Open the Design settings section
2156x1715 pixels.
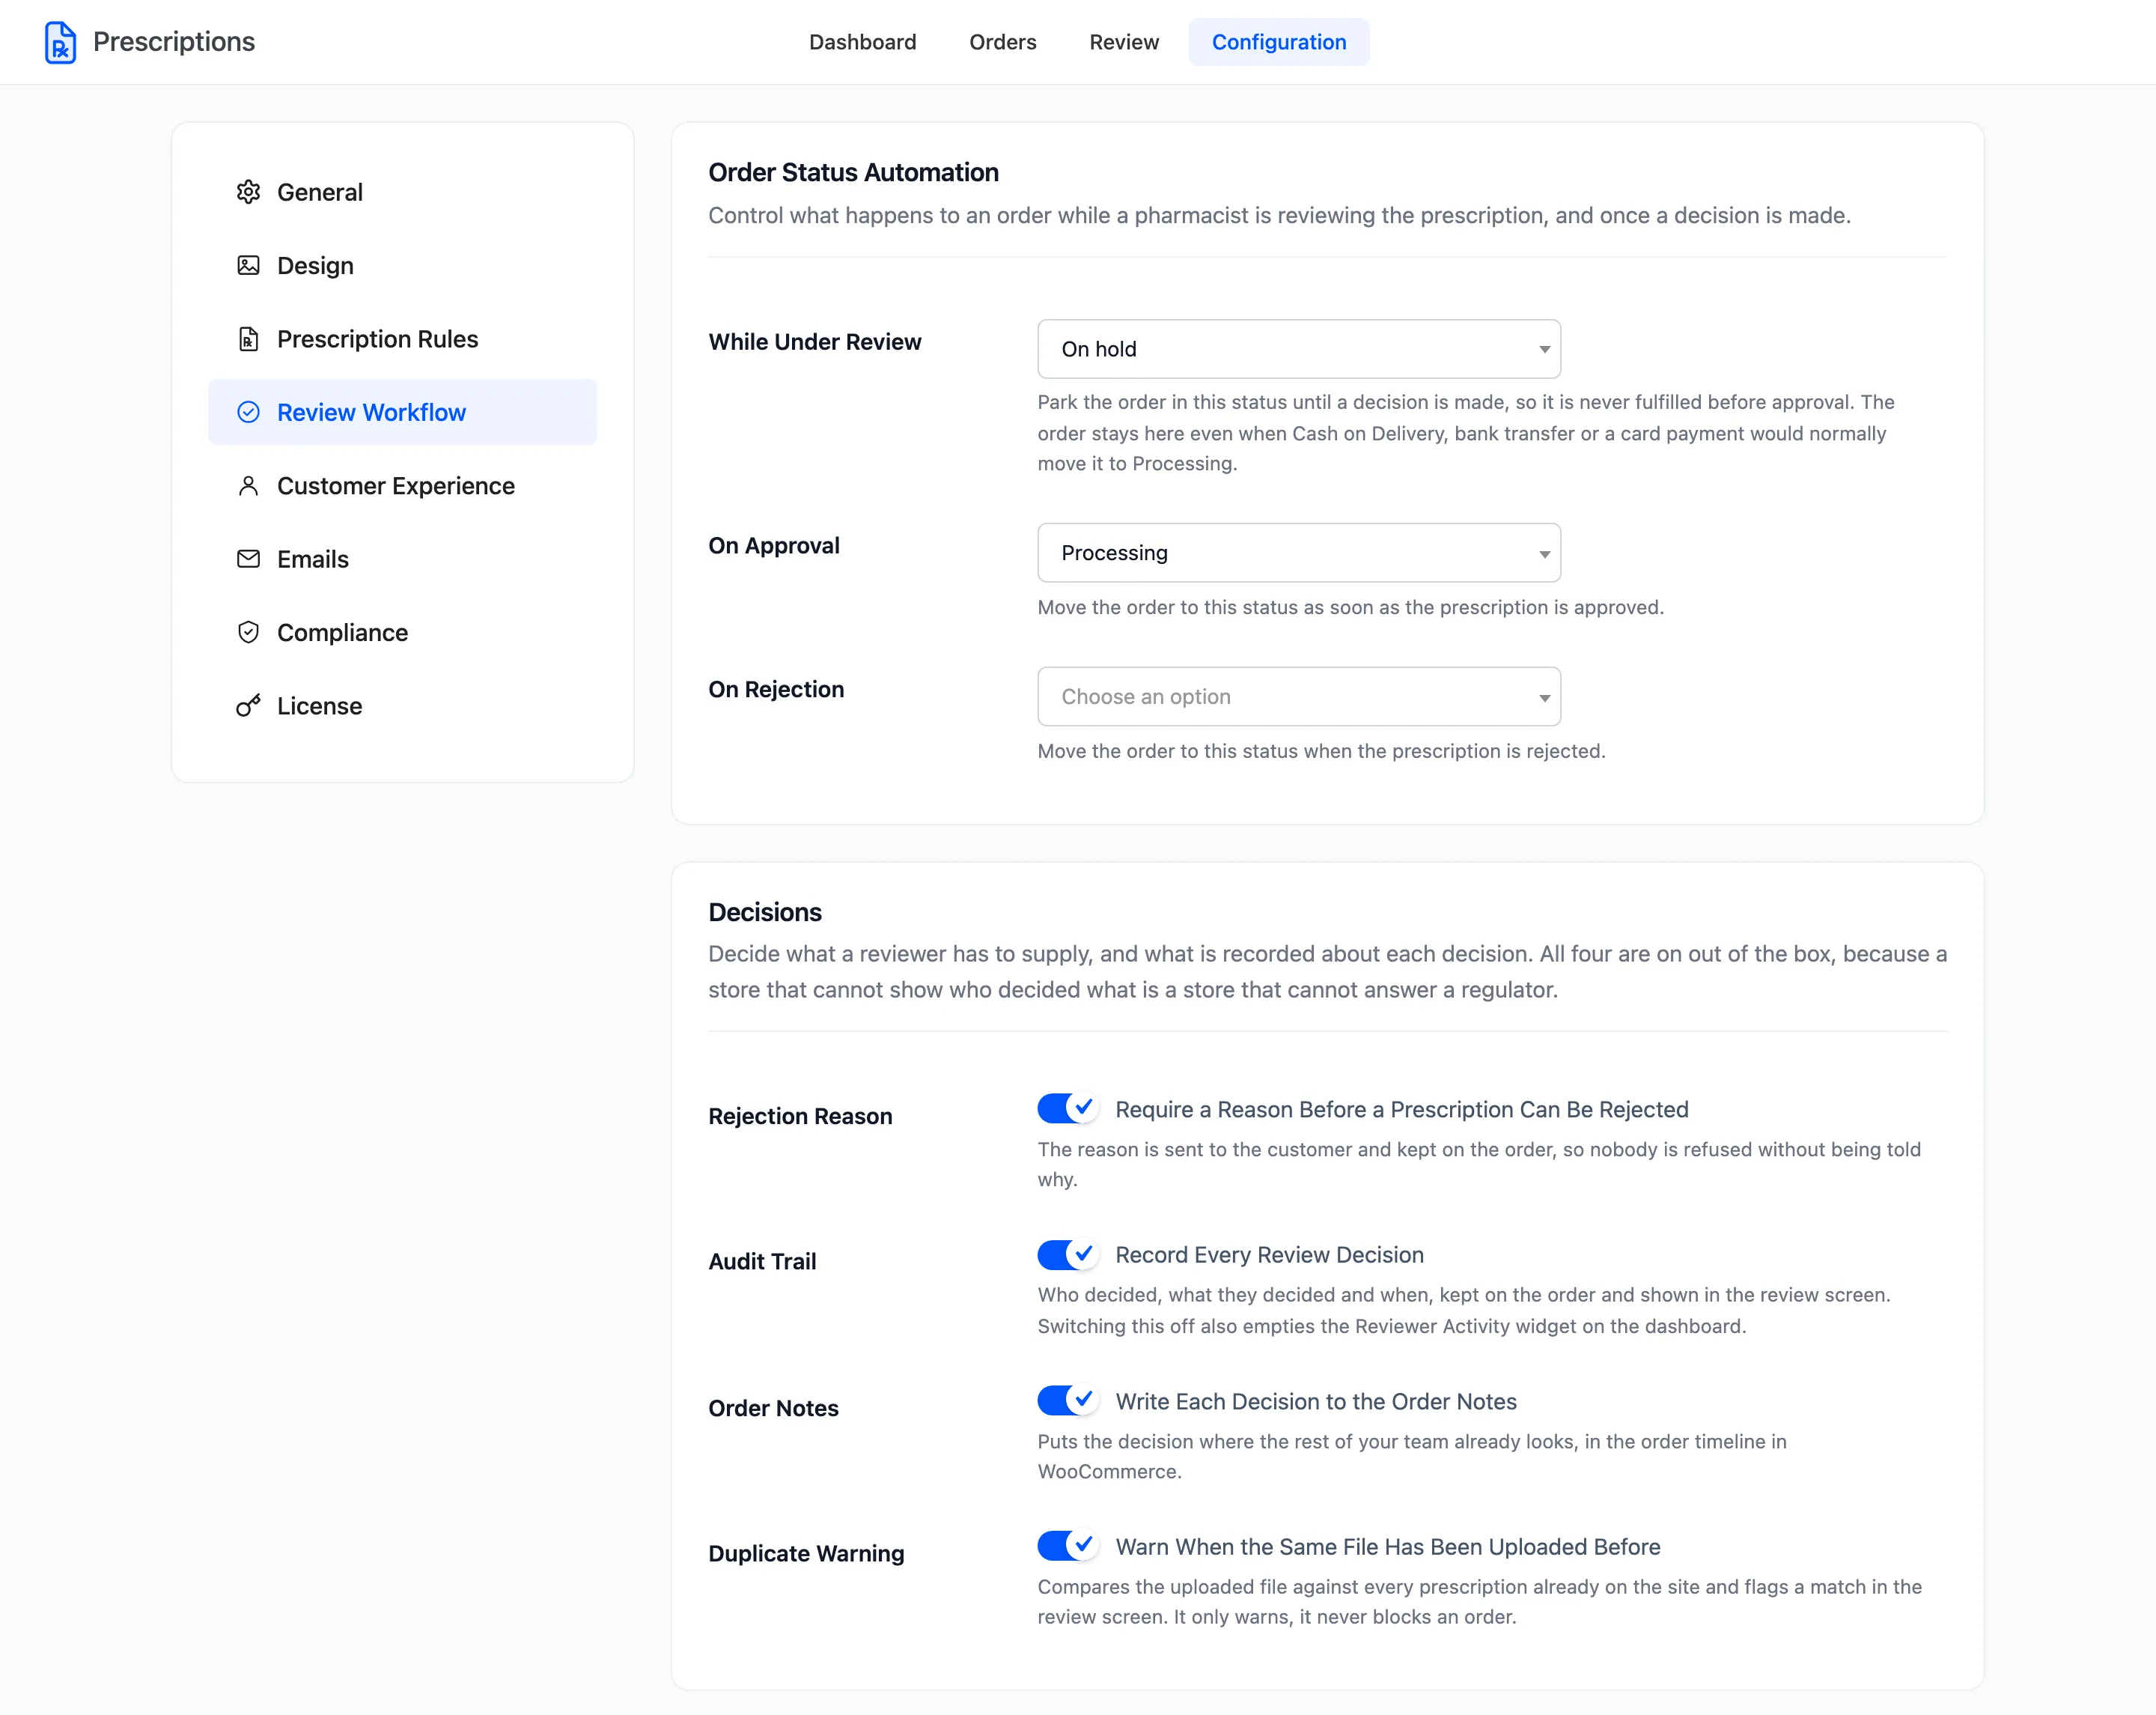click(x=402, y=265)
